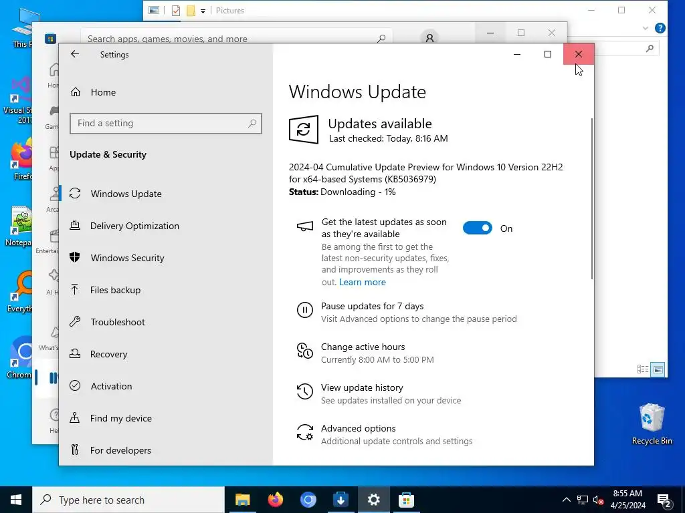Screen dimensions: 685x513
Task: Expand ribbon chevron in Pictures window
Action: pyautogui.click(x=646, y=28)
